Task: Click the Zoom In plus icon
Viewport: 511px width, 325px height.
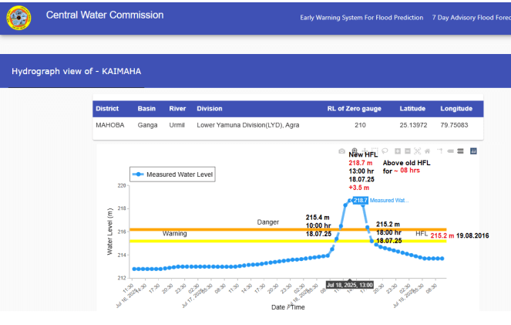Action: click(397, 151)
